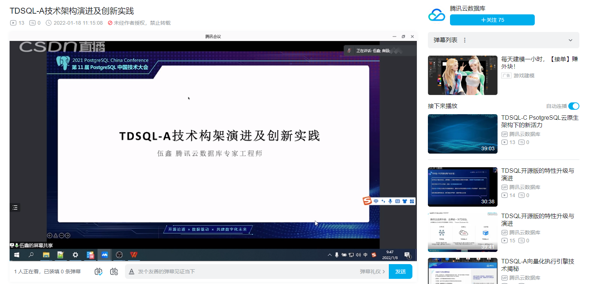Click the slide pointer cone icon in the video
This screenshot has width=607, height=284.
[56, 235]
